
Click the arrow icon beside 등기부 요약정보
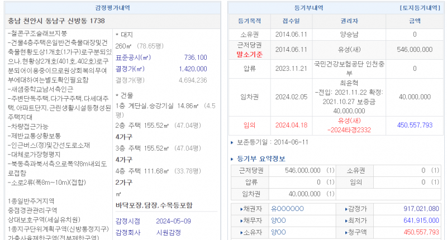[x=233, y=159]
